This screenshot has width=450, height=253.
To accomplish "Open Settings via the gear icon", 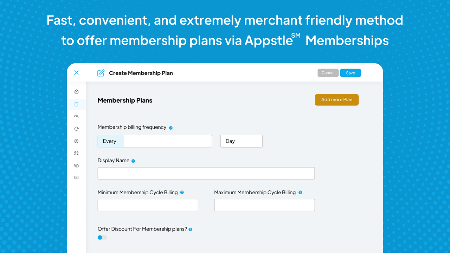I will (x=76, y=141).
